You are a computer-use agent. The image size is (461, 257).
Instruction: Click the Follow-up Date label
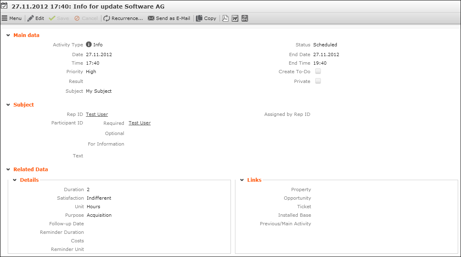coord(66,224)
